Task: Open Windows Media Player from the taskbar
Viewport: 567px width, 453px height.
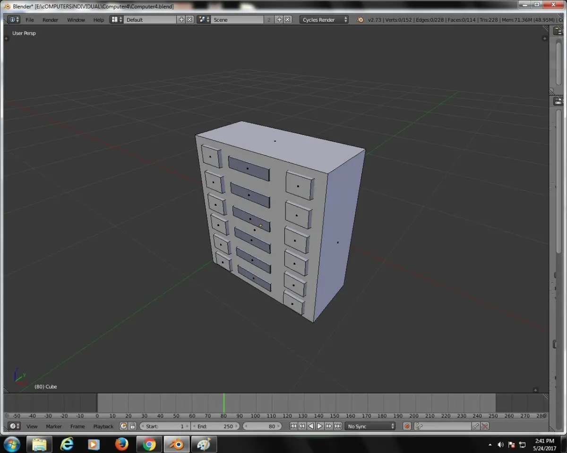Action: 94,444
